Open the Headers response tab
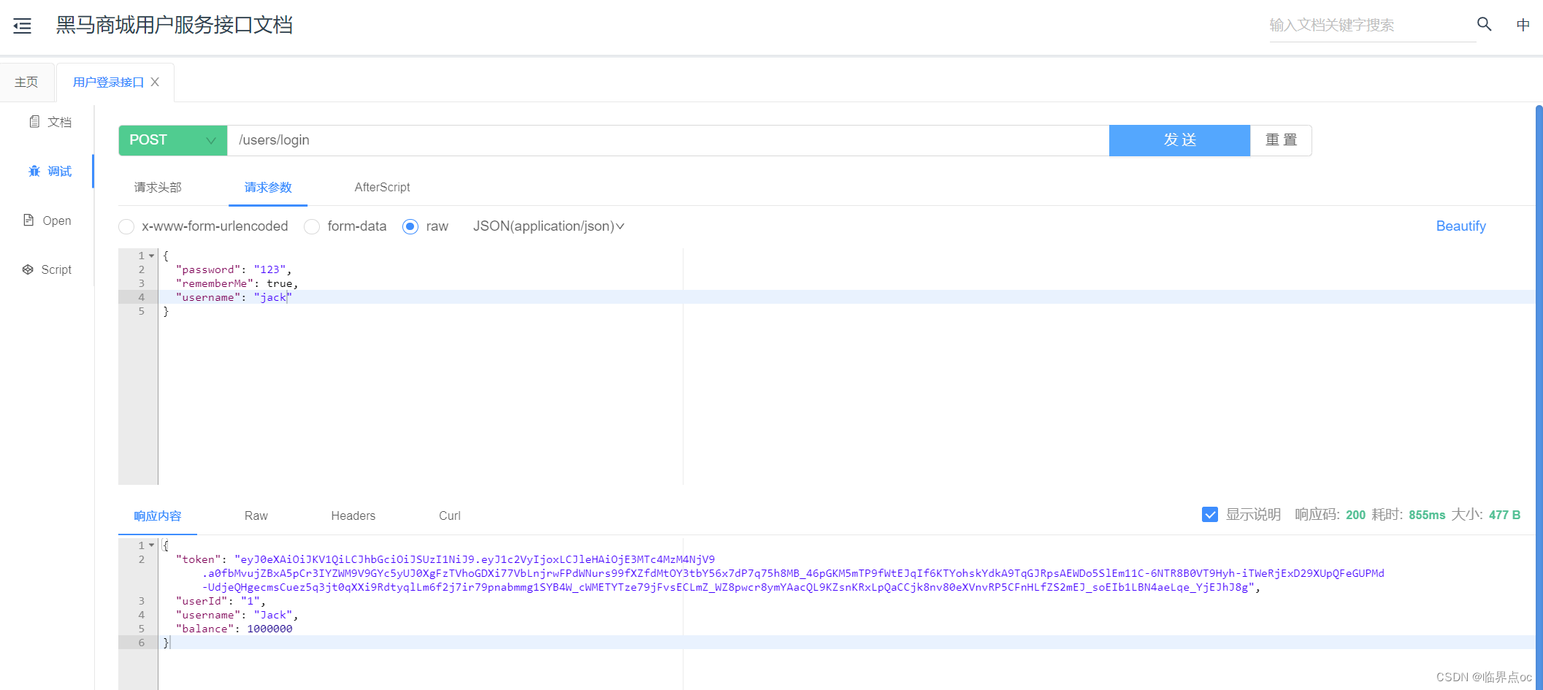The height and width of the screenshot is (690, 1543). pos(353,515)
